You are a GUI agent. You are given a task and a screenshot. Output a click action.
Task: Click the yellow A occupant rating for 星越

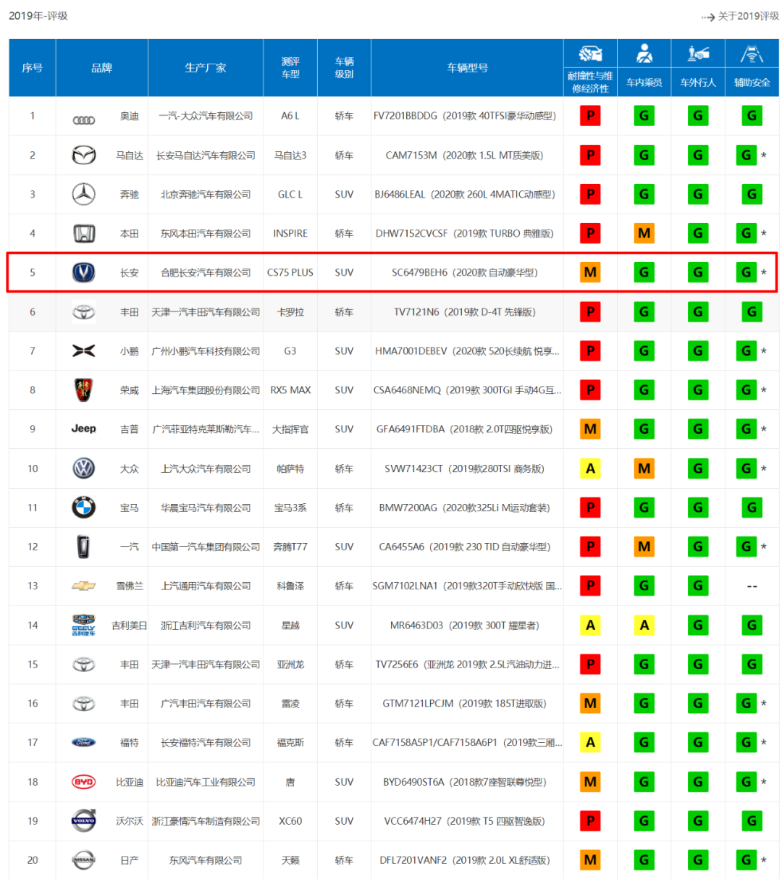point(644,625)
